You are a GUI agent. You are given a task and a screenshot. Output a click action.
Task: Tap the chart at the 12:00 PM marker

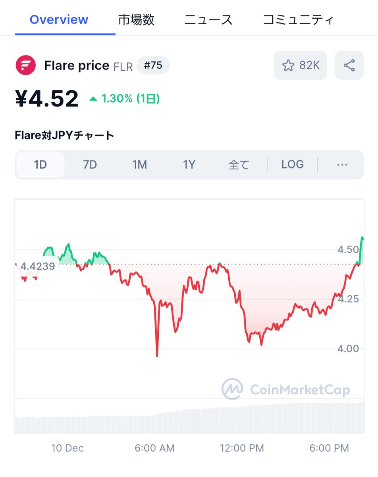[x=242, y=448]
